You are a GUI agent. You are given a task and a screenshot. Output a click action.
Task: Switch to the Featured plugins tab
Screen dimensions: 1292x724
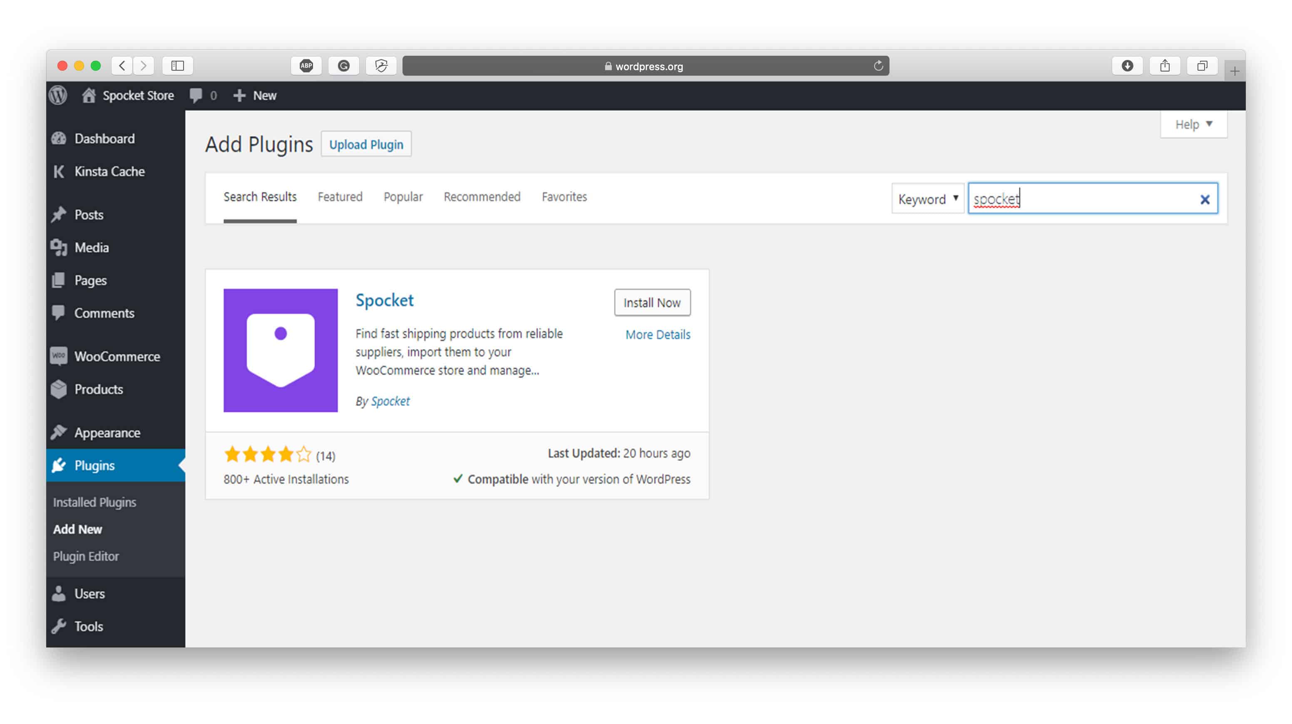click(x=340, y=197)
